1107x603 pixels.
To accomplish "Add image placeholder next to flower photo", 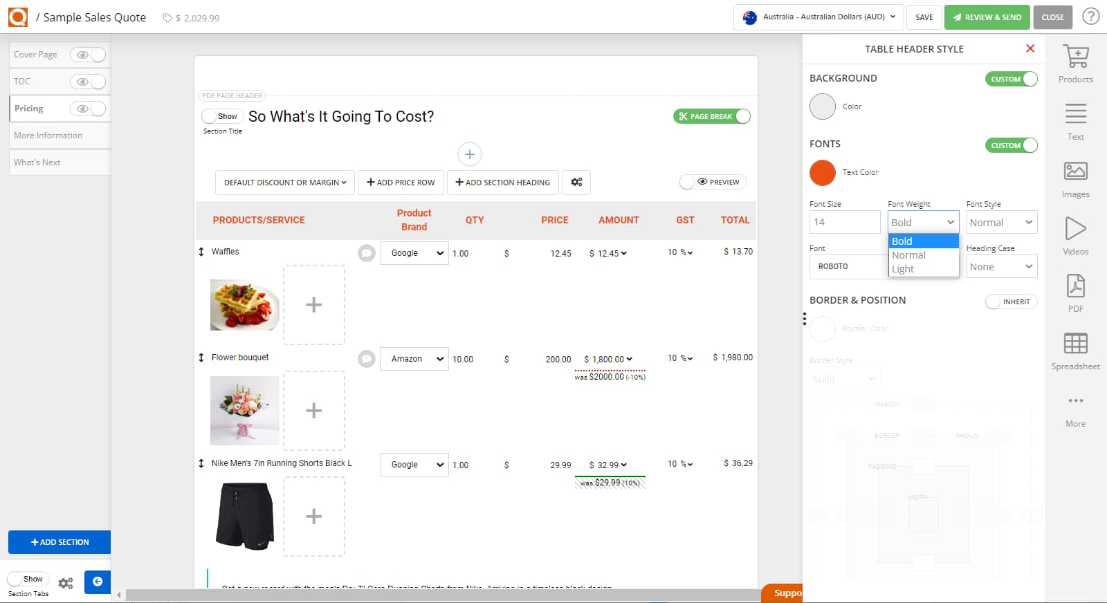I will (x=314, y=411).
